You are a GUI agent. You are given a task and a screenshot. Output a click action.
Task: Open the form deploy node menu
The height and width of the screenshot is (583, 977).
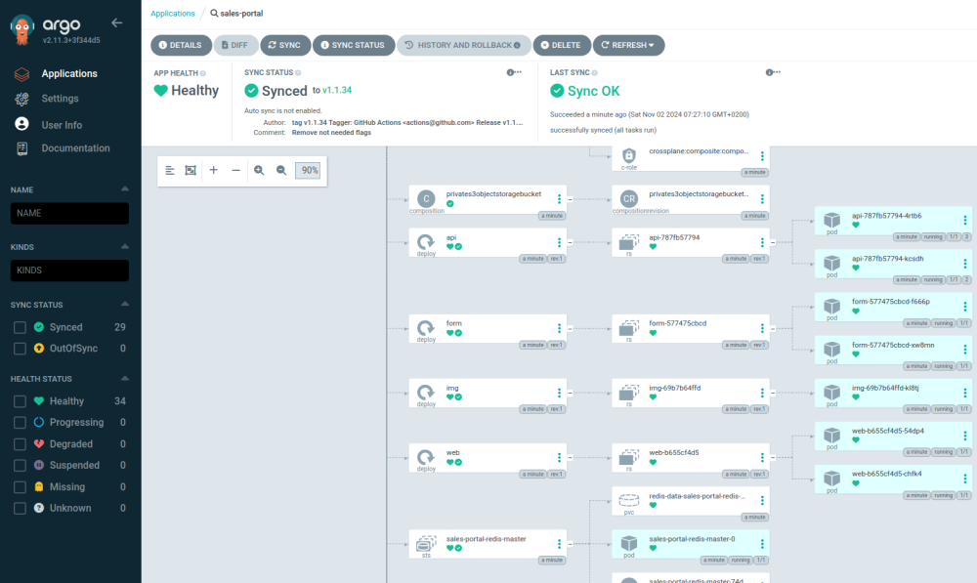point(559,328)
